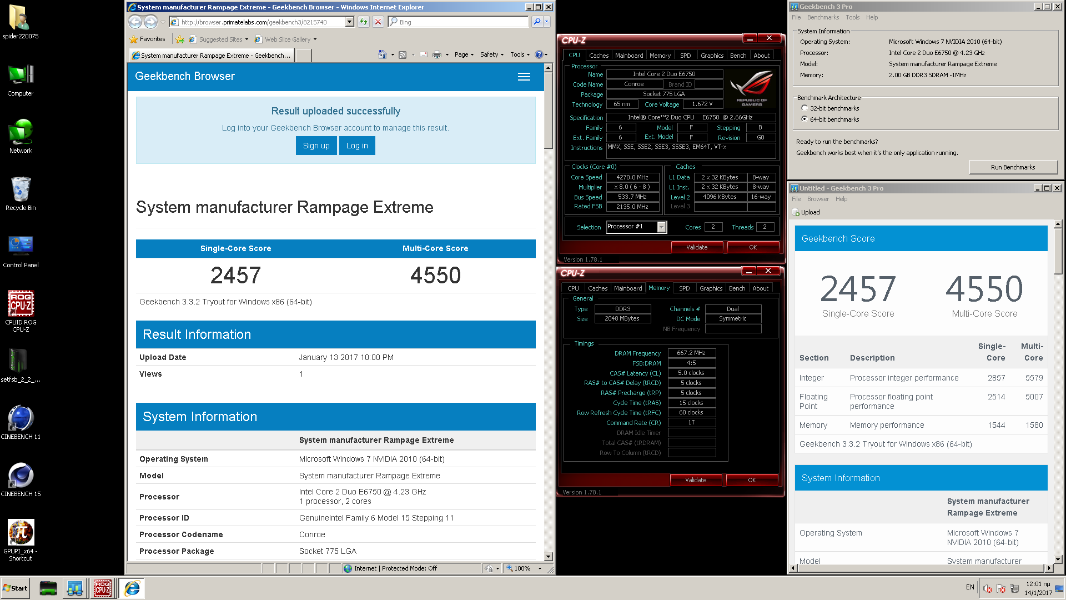Open the Page menu dropdown
The width and height of the screenshot is (1066, 600).
[464, 54]
